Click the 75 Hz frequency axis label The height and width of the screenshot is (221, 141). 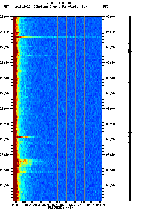pyautogui.click(x=80, y=205)
